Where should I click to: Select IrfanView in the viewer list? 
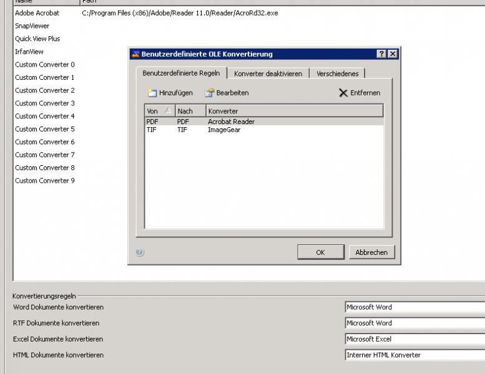click(x=29, y=52)
